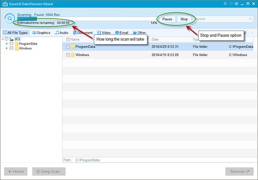Expand the ProgramData tree node

pos(6,44)
